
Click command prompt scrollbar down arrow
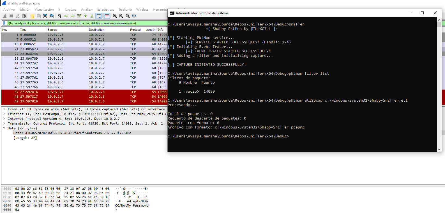pos(439,149)
